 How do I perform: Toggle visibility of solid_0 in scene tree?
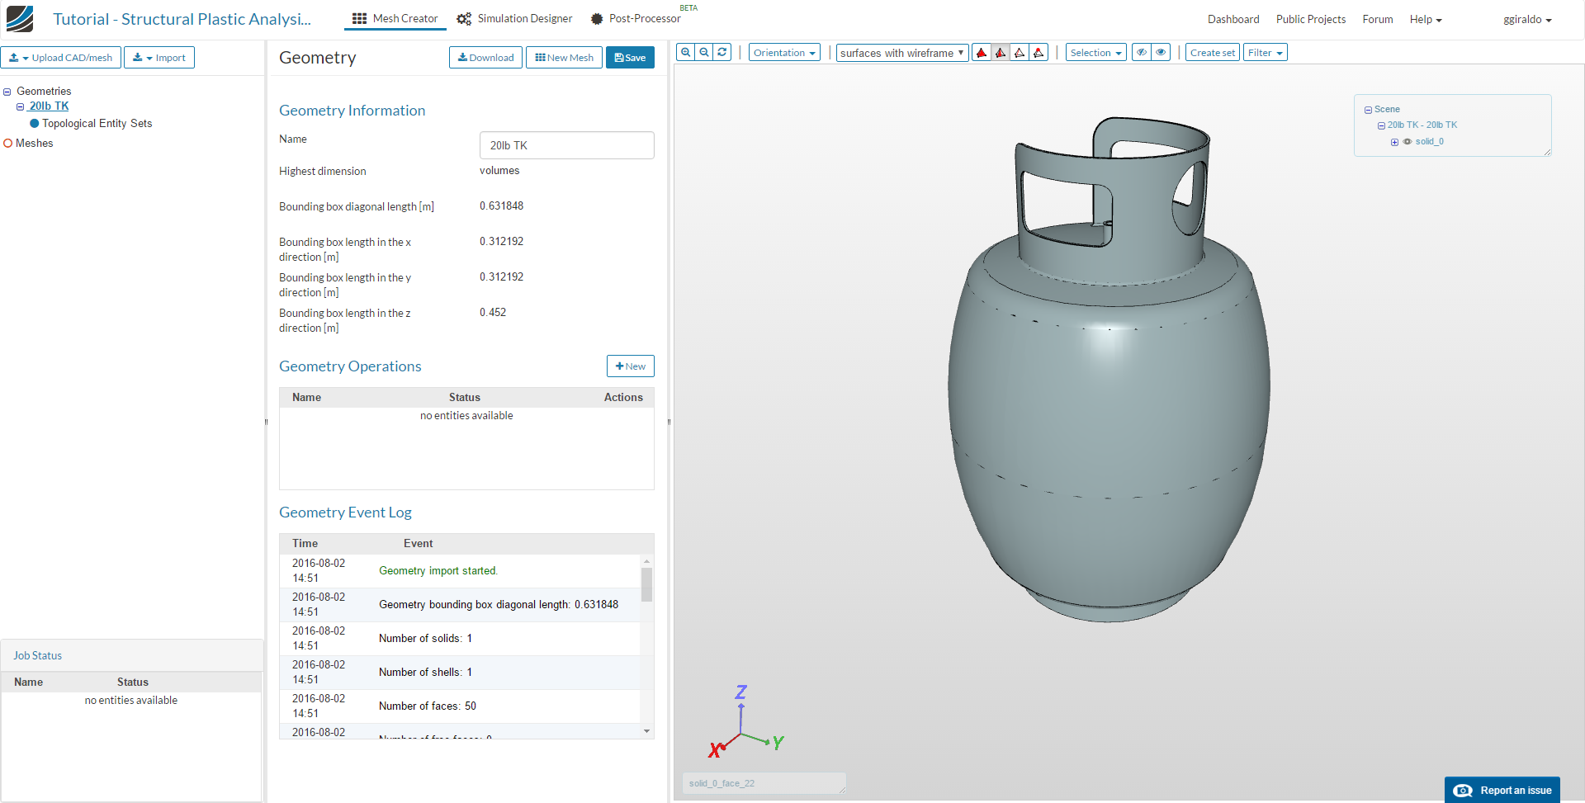(x=1408, y=142)
